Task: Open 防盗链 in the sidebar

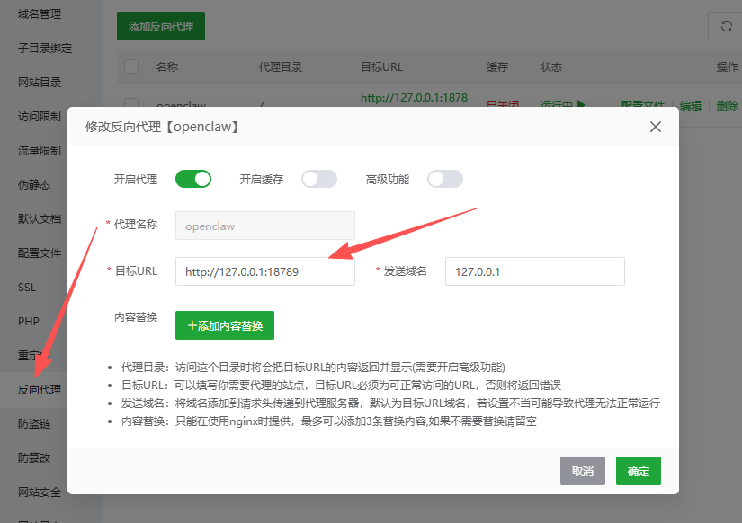Action: tap(34, 423)
